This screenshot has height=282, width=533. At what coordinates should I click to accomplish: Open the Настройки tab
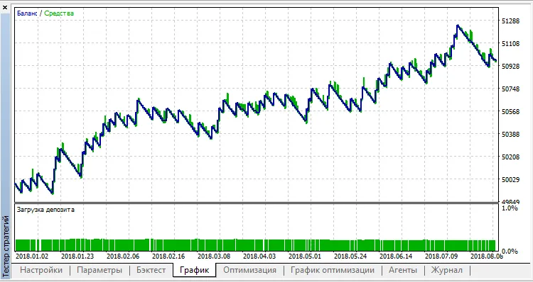[41, 270]
